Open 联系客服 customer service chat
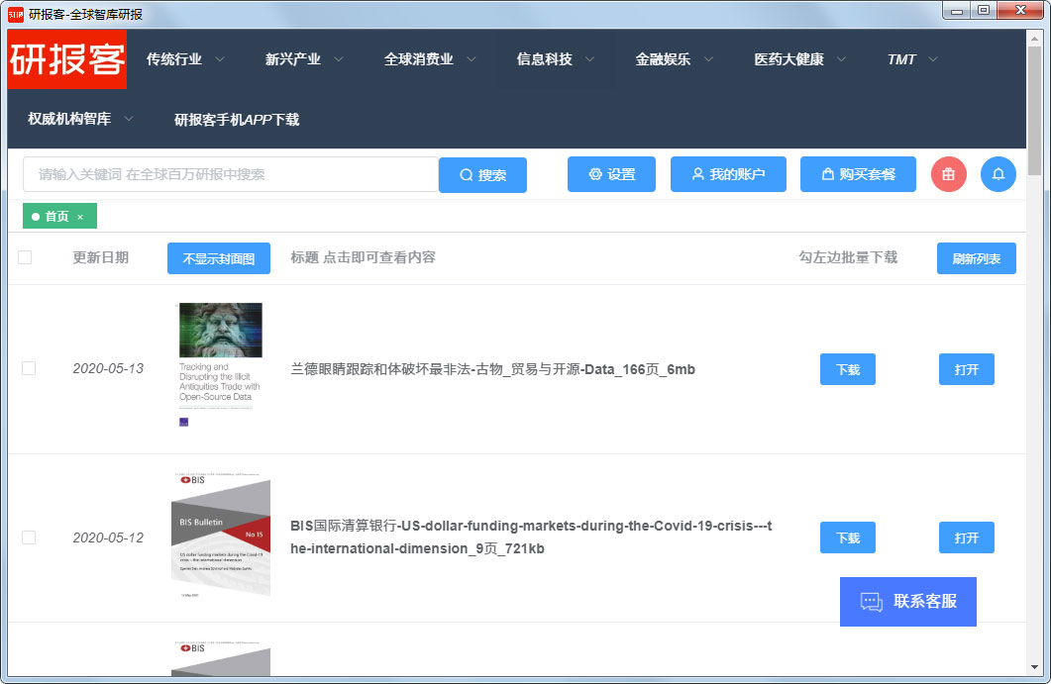1051x684 pixels. click(x=907, y=602)
